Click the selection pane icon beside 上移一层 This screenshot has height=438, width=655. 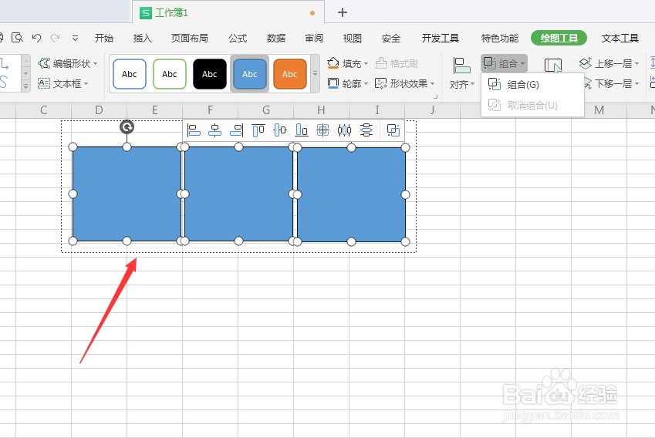click(553, 66)
